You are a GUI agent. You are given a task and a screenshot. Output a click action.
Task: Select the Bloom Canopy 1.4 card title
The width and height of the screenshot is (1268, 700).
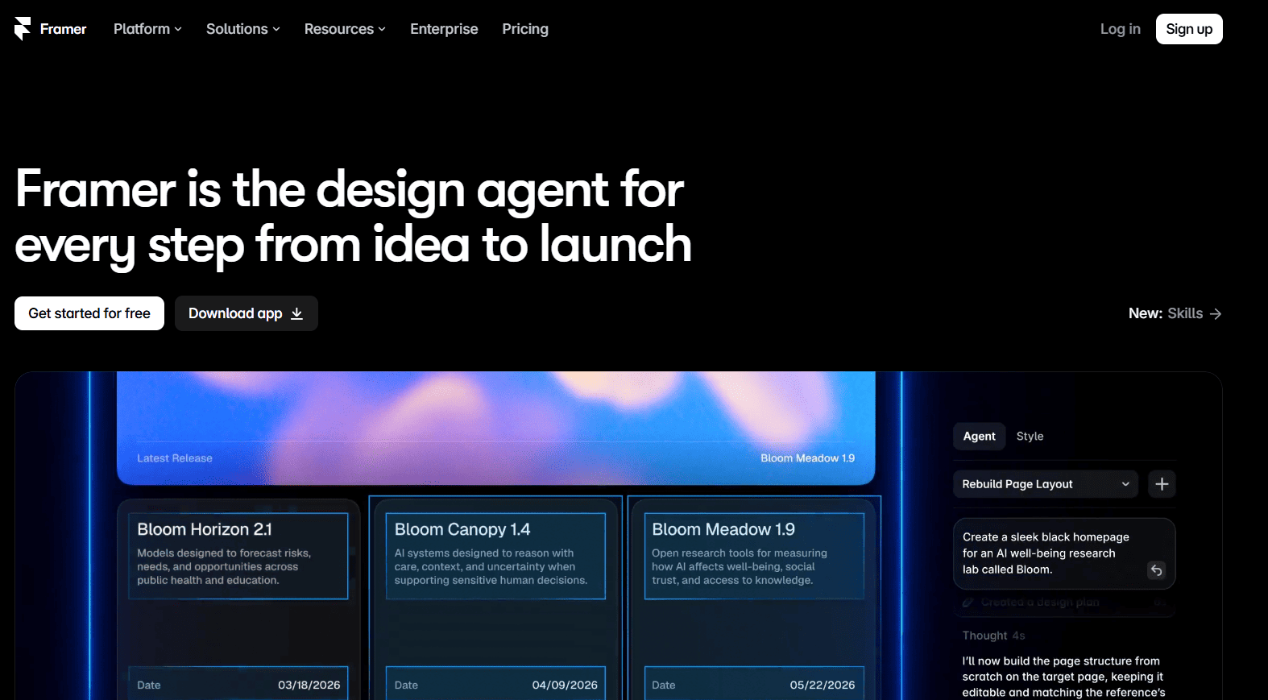click(462, 529)
